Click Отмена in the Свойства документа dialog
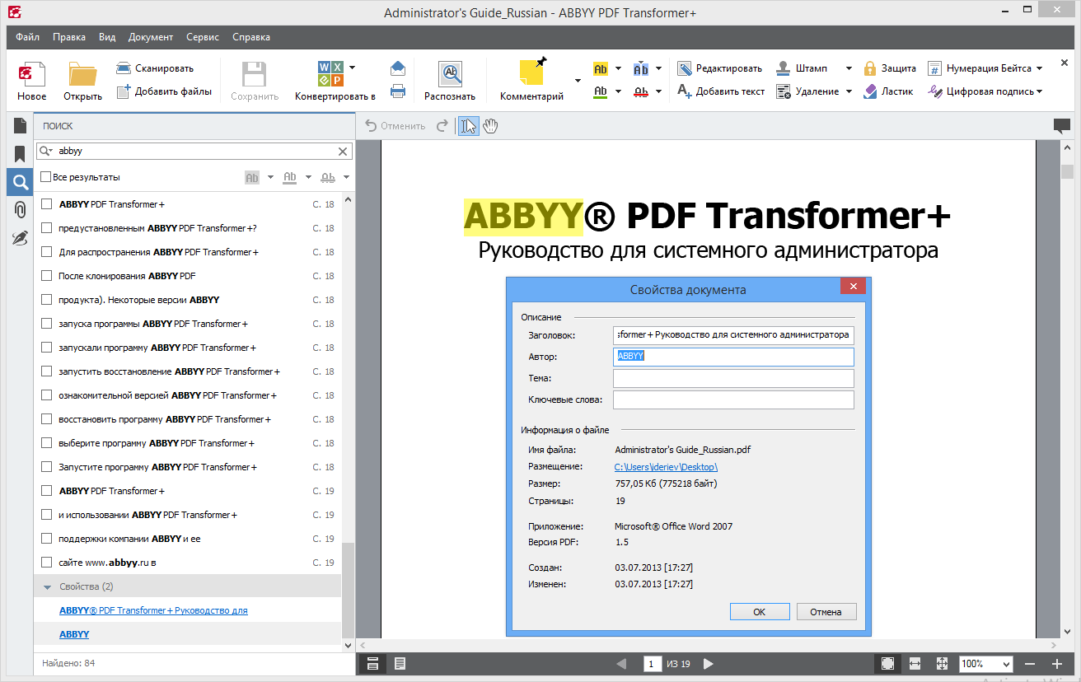1081x682 pixels. click(826, 612)
